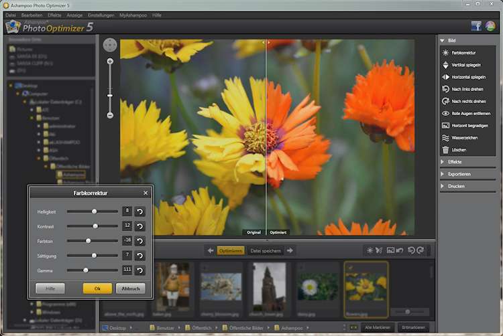503x336 pixels.
Task: Click the Datei speichern button
Action: [x=265, y=250]
